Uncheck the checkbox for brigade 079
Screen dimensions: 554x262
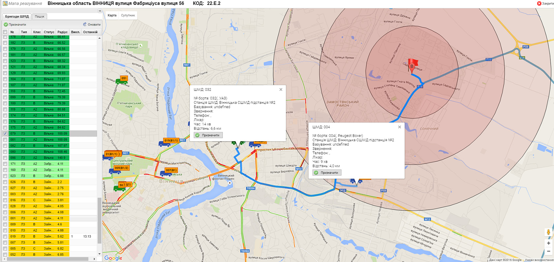(x=5, y=134)
